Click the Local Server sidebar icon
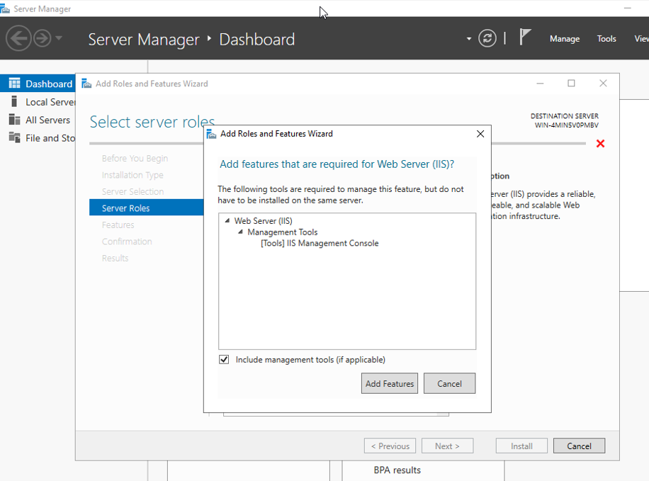The height and width of the screenshot is (481, 649). click(x=14, y=102)
